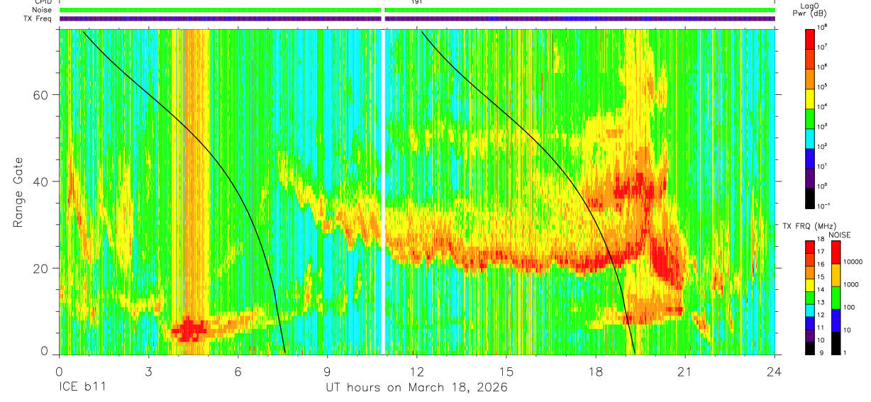Click the blue 10-100 NOISE swatch
This screenshot has height=402, width=871.
tap(836, 320)
